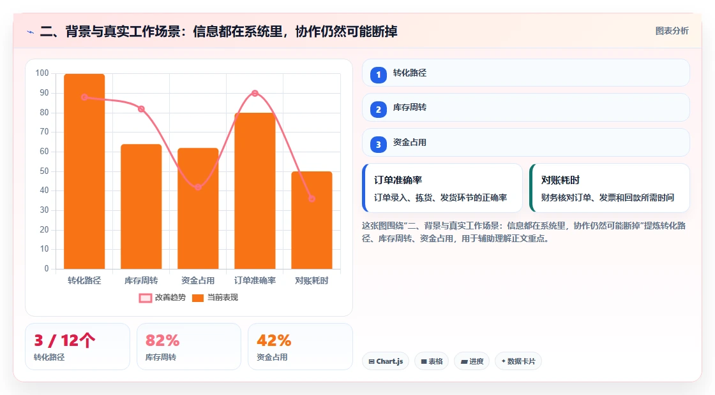Viewport: 715px width, 395px height.
Task: Click the 3 / 12个 转化路径 stat card
Action: click(77, 347)
